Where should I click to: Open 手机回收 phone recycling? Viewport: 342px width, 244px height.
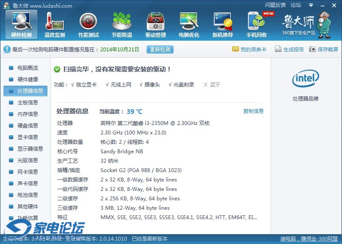[x=256, y=24]
